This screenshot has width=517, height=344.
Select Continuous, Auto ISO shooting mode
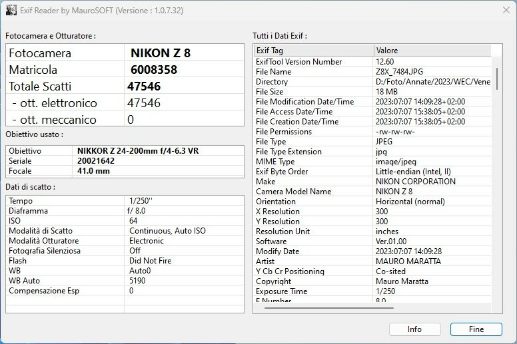167,231
